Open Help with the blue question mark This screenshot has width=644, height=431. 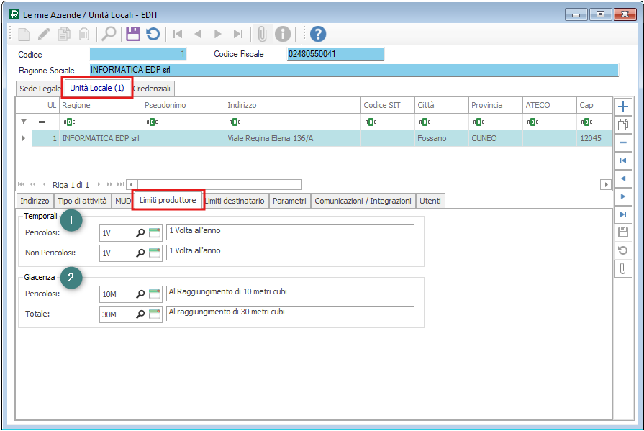318,34
